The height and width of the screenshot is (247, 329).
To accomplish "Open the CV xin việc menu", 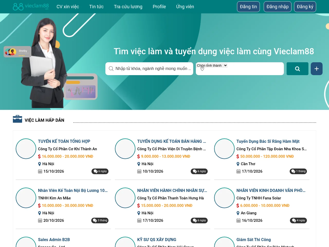I will pos(68,7).
